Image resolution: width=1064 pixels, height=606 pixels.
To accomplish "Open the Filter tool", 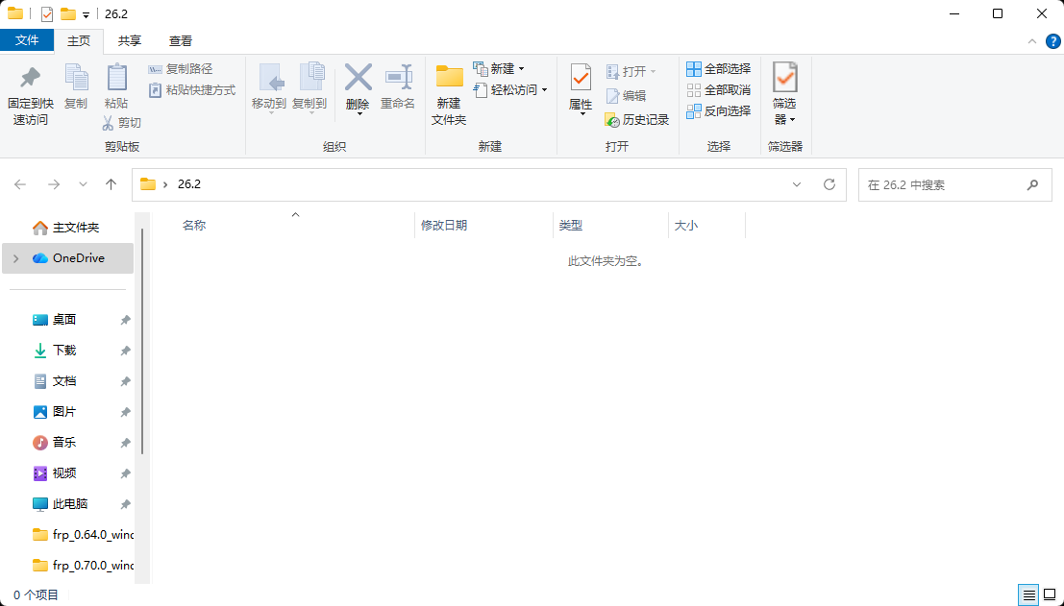I will pos(785,93).
